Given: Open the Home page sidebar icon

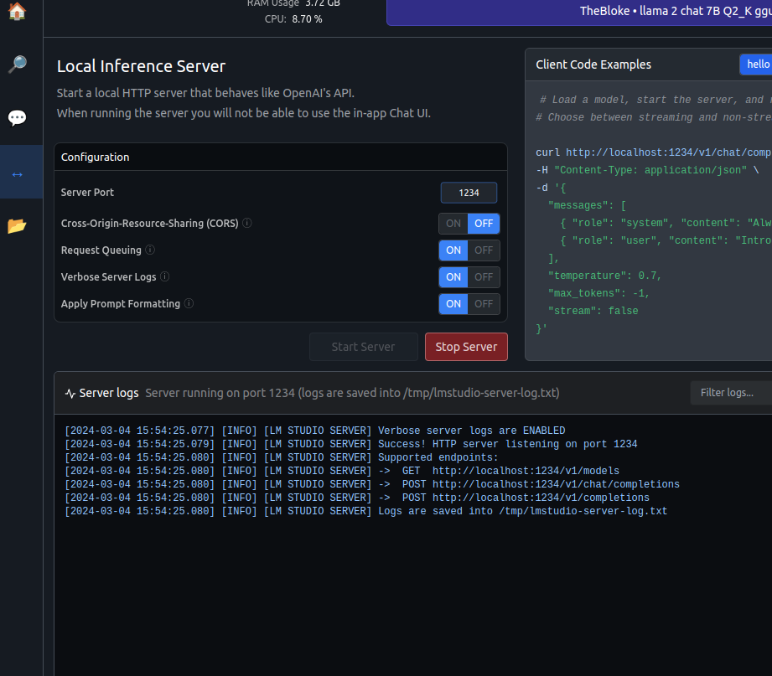Looking at the screenshot, I should click(x=17, y=12).
